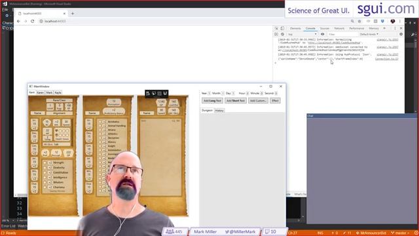The width and height of the screenshot is (419, 236).
Task: Toggle the console live expression eye icon
Action: point(323,34)
